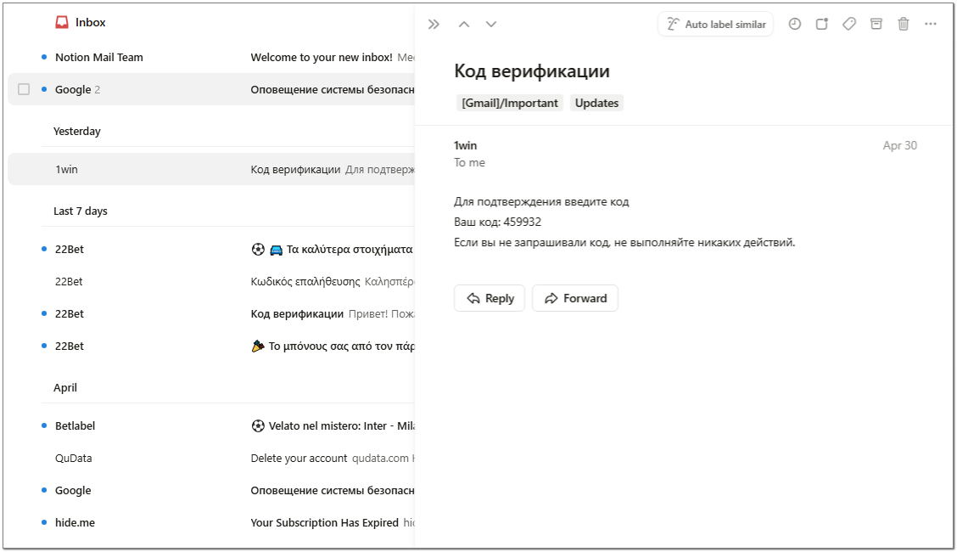
Task: Mark email unread with the square-dot icon
Action: click(x=822, y=24)
